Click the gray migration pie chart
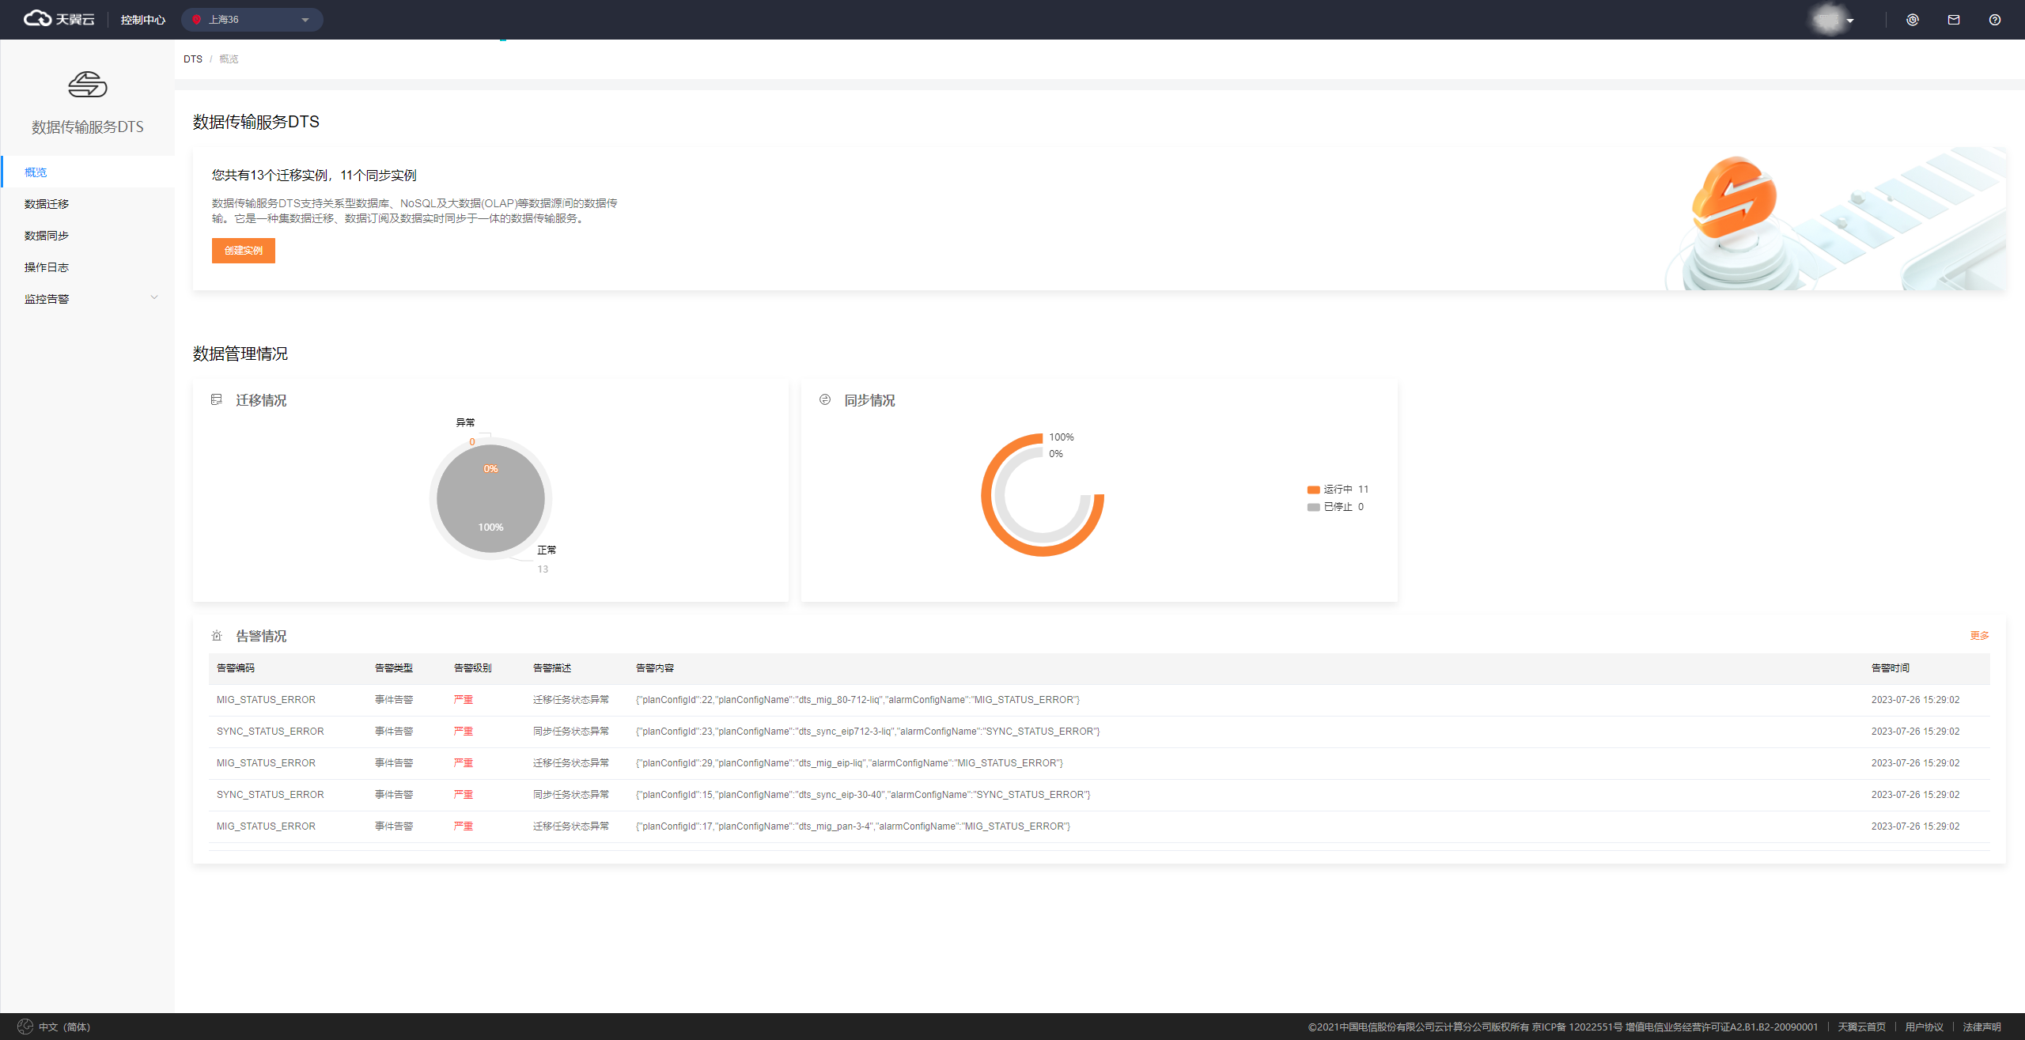The image size is (2025, 1040). [x=490, y=498]
